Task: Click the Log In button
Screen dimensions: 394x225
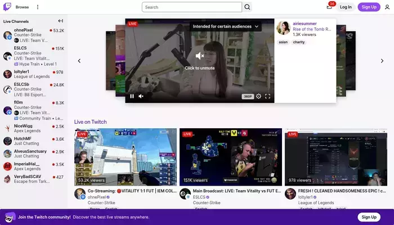Action: point(346,7)
